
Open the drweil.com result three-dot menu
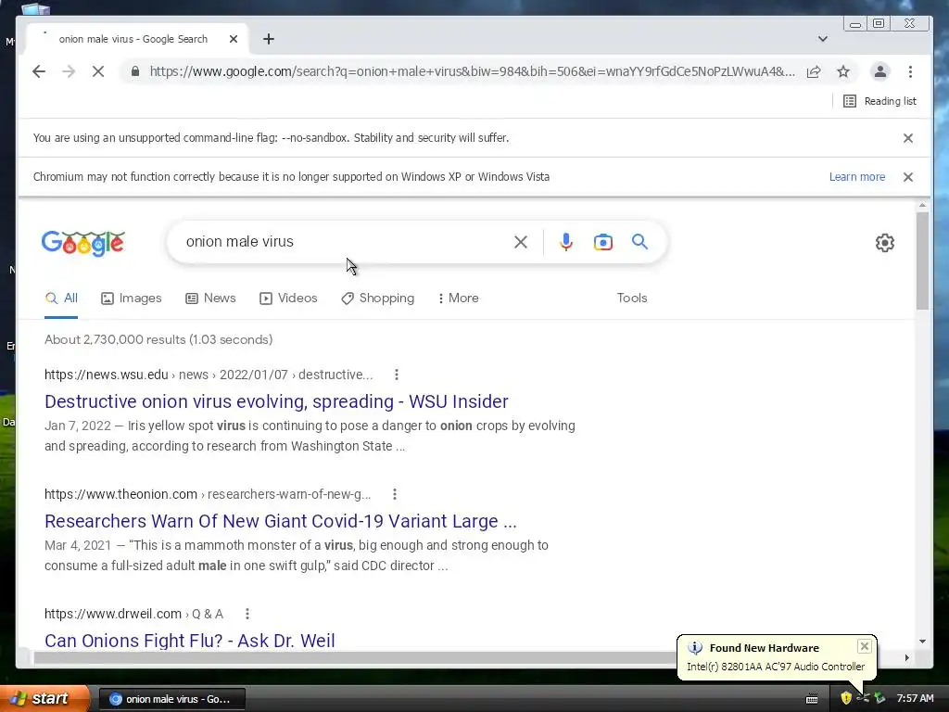247,614
